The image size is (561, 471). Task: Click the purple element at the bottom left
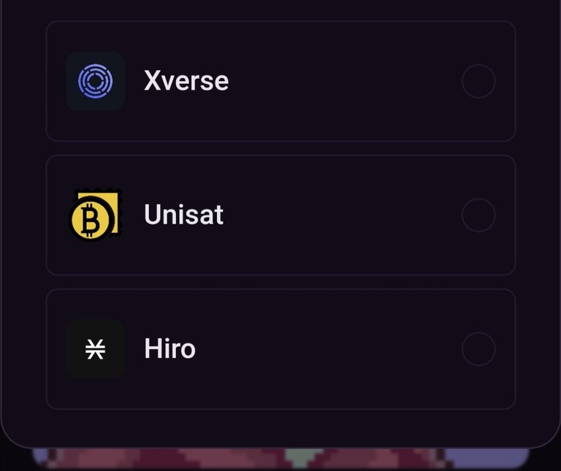click(40, 457)
